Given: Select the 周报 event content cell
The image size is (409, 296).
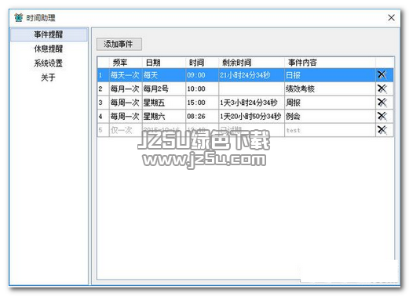Looking at the screenshot, I should 330,103.
